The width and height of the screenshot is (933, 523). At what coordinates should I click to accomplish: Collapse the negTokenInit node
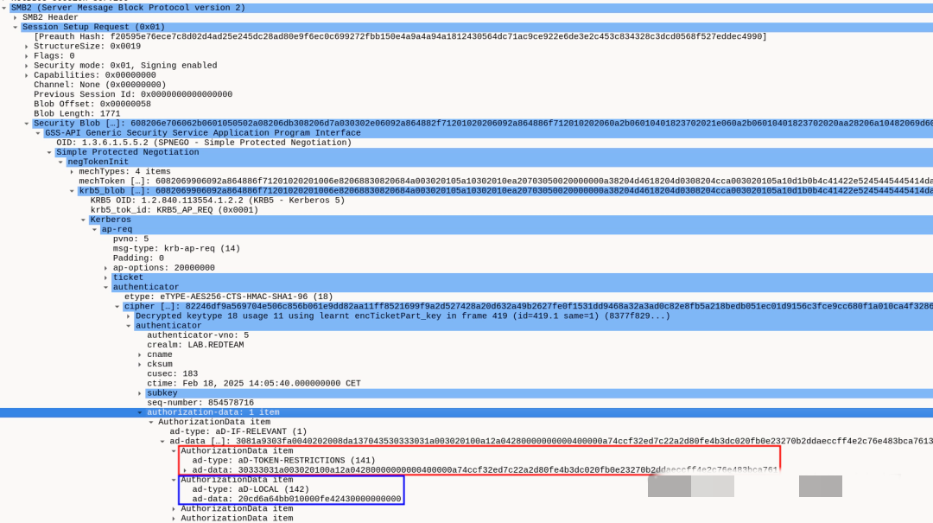[x=60, y=162]
